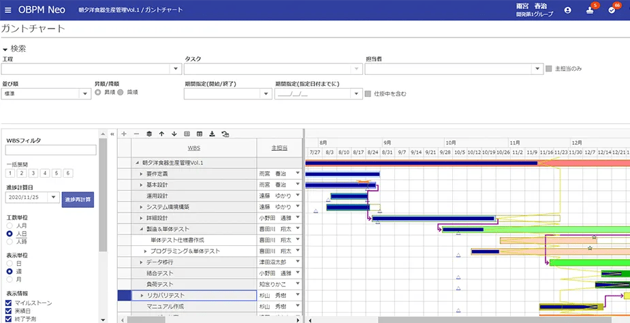Open the approval stamp notifications icon
The width and height of the screenshot is (630, 323).
click(590, 10)
